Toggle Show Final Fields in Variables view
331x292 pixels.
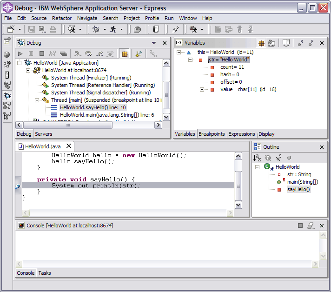click(x=311, y=43)
